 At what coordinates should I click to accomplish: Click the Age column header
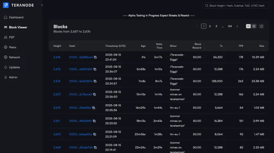143,46
